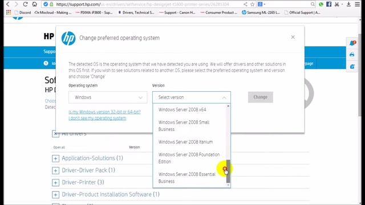Viewport: 365px width, 205px height.
Task: Click the green circular extension icon
Action: (x=321, y=4)
